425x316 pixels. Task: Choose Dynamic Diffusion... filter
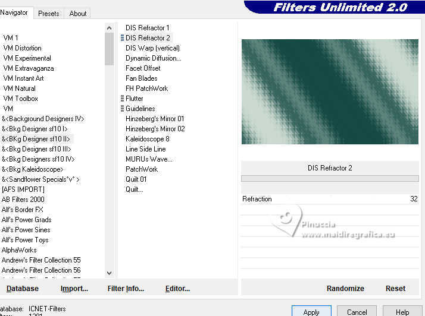(154, 58)
